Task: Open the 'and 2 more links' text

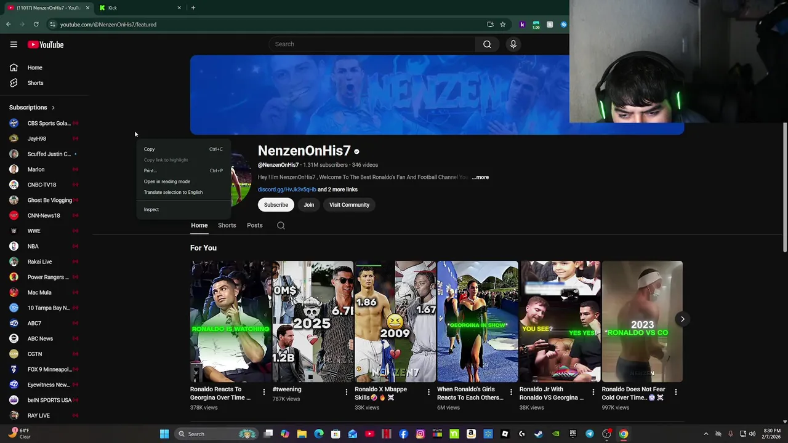Action: click(337, 190)
